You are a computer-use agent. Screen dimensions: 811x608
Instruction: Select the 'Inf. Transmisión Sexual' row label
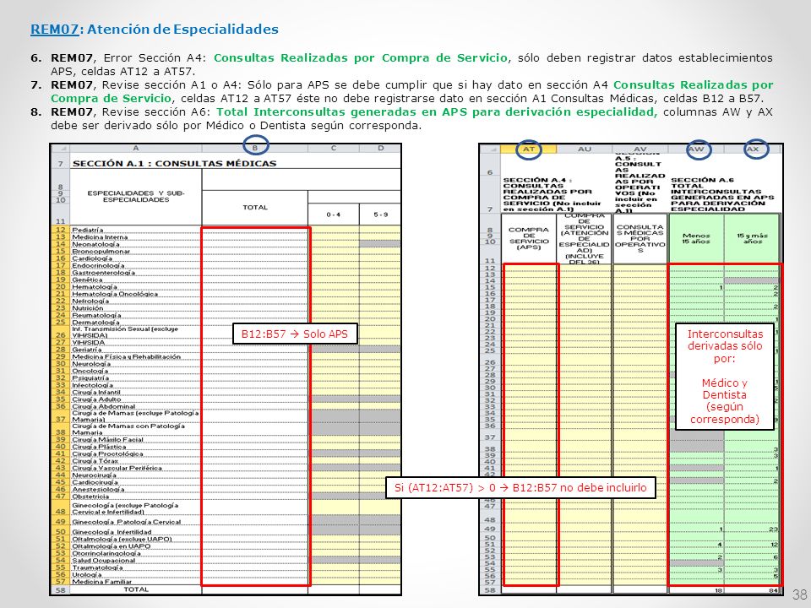coord(125,332)
